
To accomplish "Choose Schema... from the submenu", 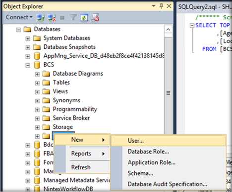I will (169, 173).
